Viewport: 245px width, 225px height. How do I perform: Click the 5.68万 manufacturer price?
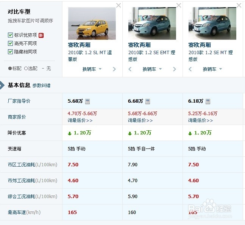[x=75, y=101]
